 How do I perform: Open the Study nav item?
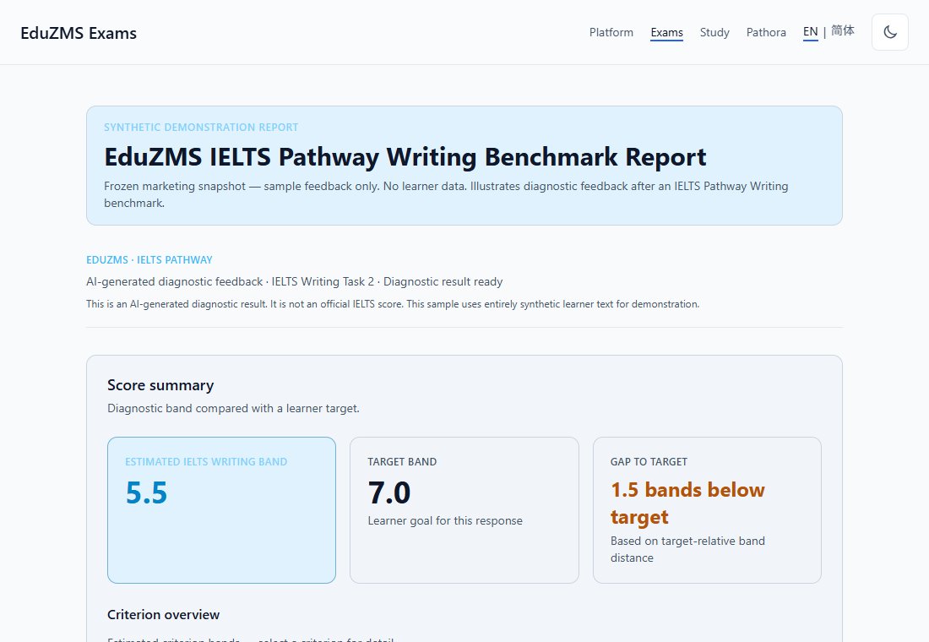point(714,33)
